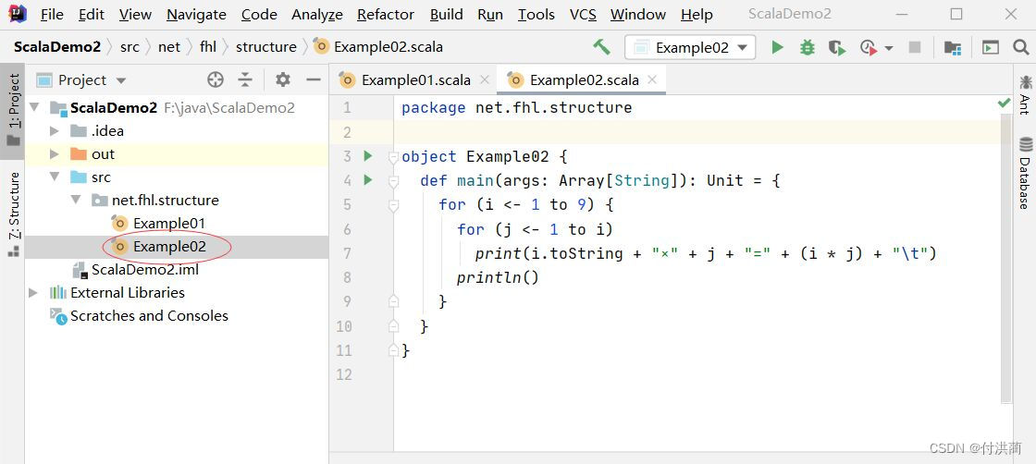Open the Code menu
Screen dimensions: 1036x464
tap(259, 15)
